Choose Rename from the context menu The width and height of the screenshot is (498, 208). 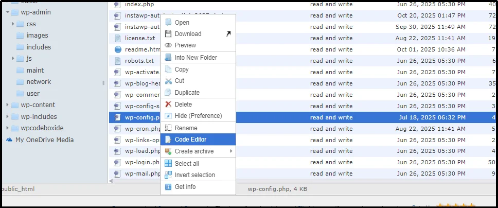[x=198, y=128]
